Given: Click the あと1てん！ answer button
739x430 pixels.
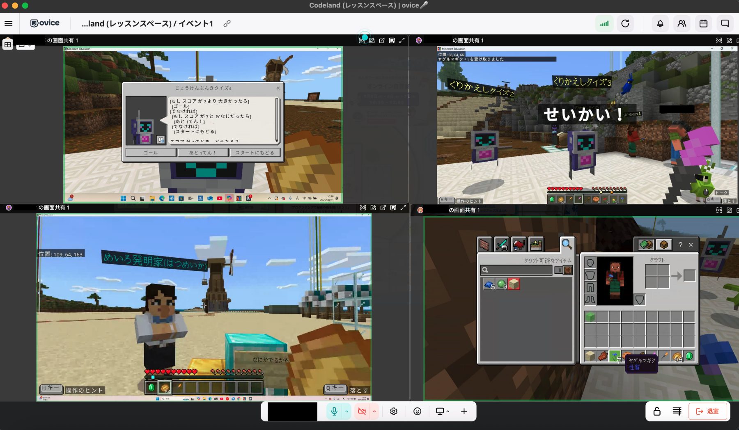Looking at the screenshot, I should tap(202, 153).
